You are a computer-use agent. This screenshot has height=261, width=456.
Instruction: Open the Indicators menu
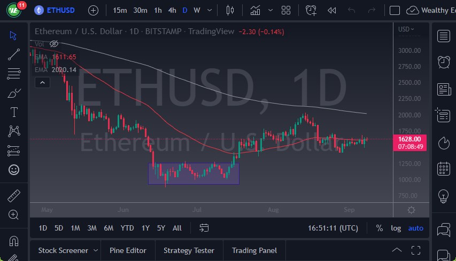coord(255,11)
